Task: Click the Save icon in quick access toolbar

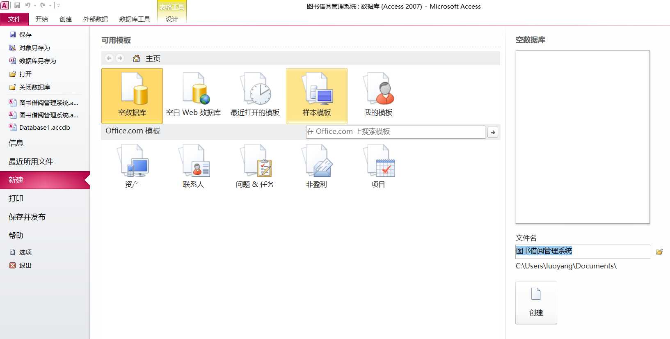Action: (x=17, y=5)
